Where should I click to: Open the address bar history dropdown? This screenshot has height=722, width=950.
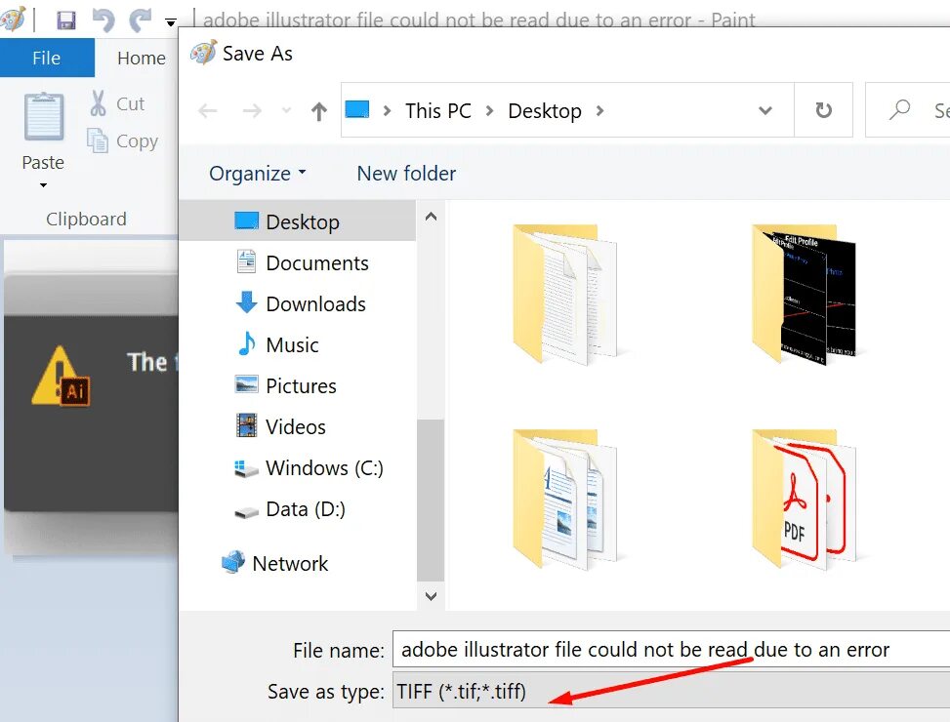(765, 111)
